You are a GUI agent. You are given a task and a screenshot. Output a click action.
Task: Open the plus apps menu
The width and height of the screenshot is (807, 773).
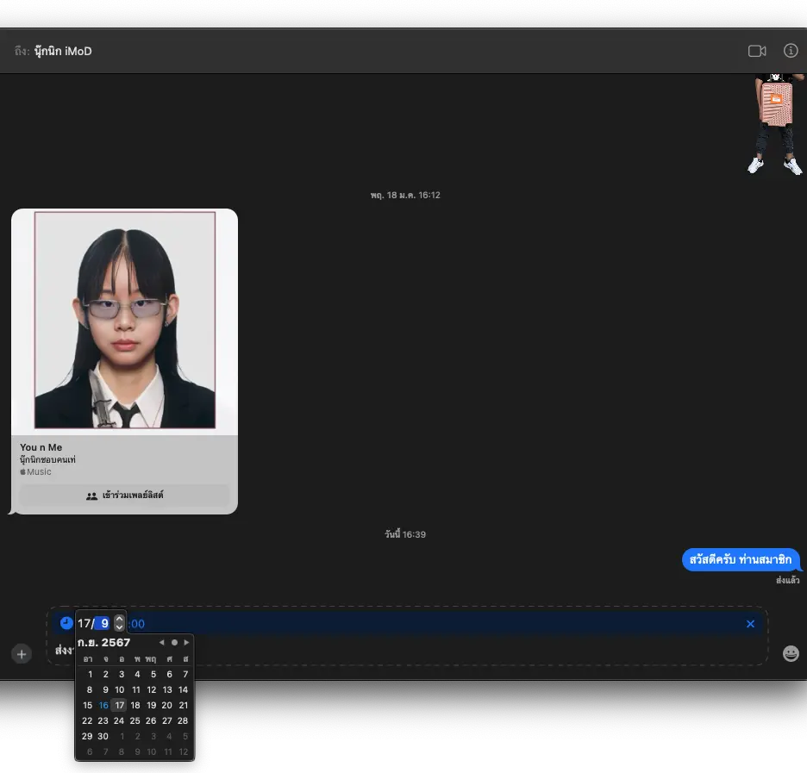[22, 653]
